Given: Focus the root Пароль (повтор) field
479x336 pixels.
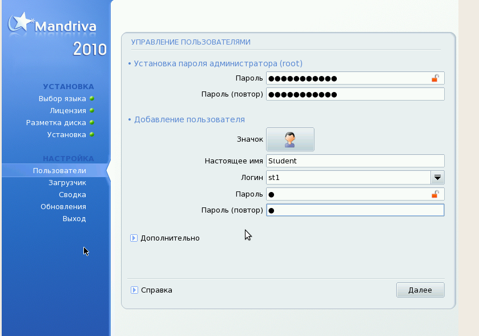Looking at the screenshot, I should 355,94.
